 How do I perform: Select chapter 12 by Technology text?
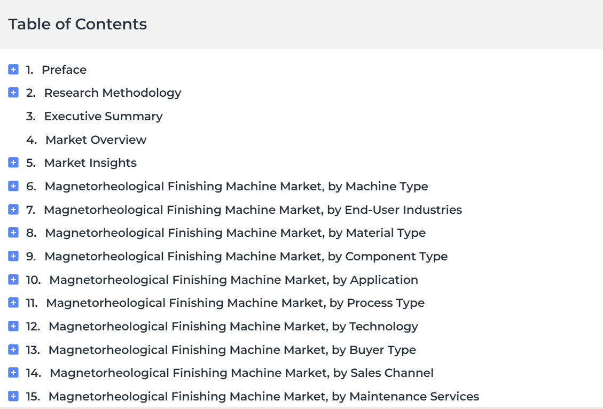pos(233,327)
